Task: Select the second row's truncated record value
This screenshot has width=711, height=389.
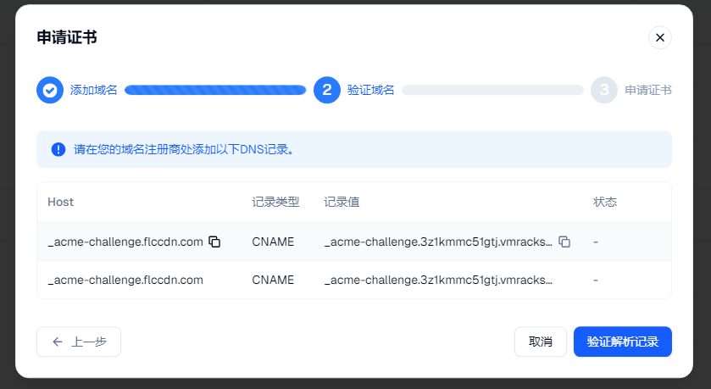Action: click(438, 280)
